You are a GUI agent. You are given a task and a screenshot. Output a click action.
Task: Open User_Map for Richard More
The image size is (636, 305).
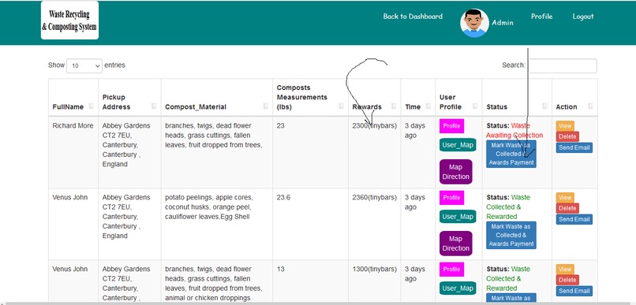click(458, 145)
